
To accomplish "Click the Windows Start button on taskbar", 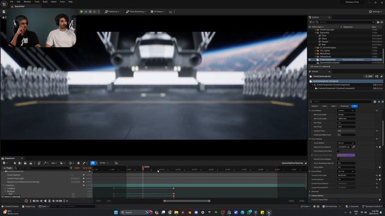I will (116, 212).
